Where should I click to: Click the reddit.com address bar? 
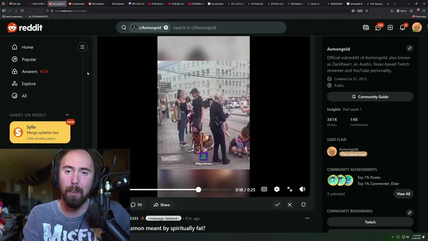pos(197,11)
